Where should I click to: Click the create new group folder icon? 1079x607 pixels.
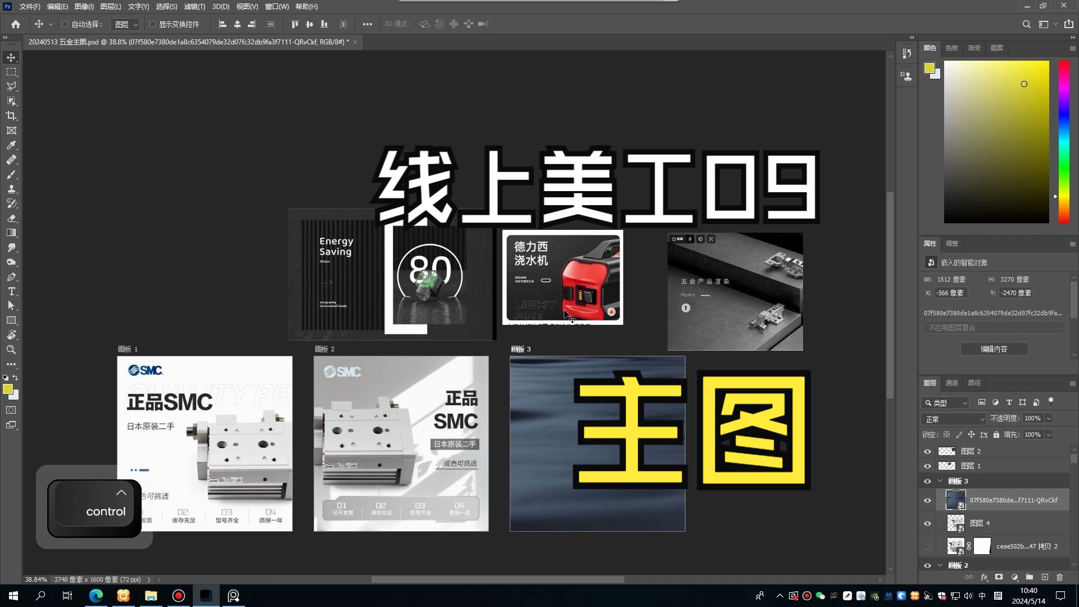[1030, 577]
